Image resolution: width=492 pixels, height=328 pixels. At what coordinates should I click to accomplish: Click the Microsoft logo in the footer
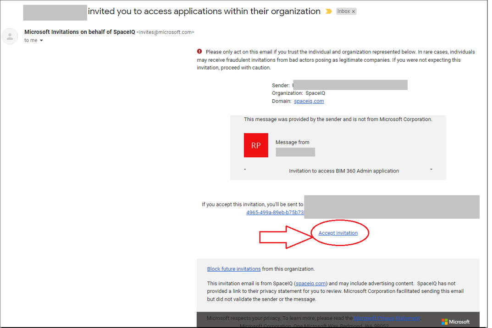coord(455,322)
